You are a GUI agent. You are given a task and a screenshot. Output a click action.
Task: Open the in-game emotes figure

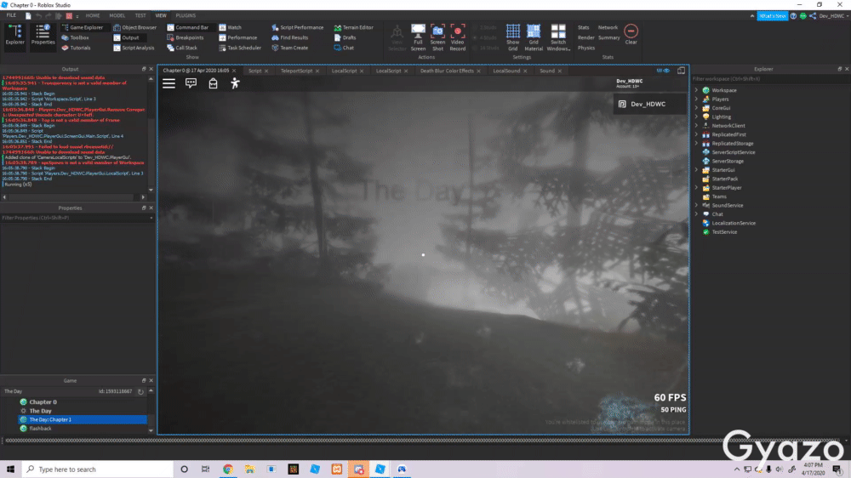pos(235,83)
